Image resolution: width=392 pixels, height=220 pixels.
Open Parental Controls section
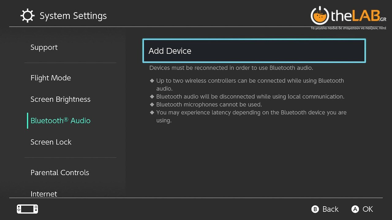tap(60, 173)
